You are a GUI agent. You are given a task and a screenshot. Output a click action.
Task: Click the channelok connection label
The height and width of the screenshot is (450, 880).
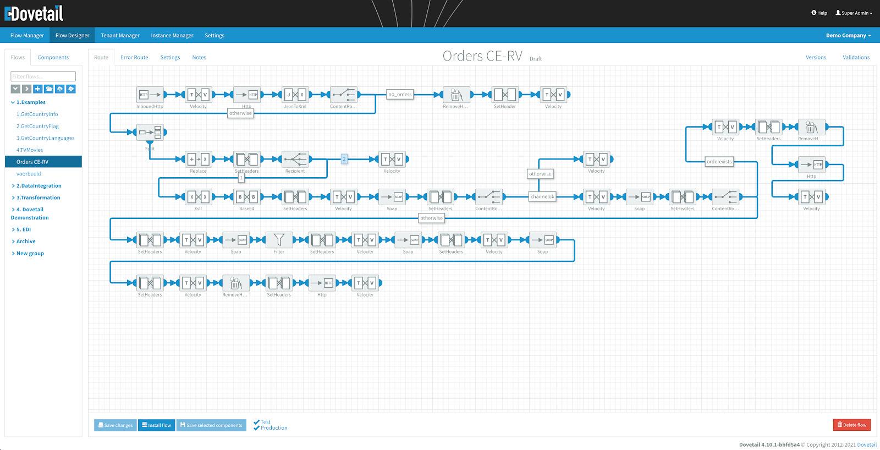[542, 196]
